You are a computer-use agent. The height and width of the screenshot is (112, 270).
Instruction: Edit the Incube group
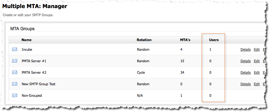coord(257,49)
